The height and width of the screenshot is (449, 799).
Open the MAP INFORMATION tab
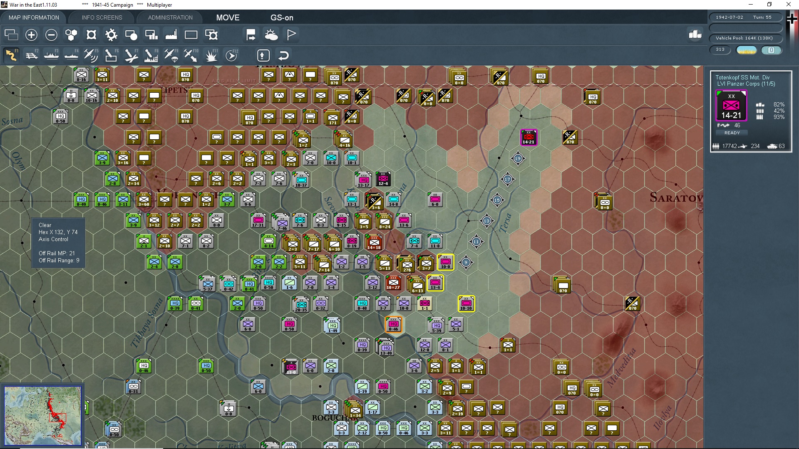34,17
